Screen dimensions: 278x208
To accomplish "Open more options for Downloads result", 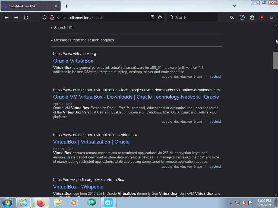I will click(x=206, y=122).
